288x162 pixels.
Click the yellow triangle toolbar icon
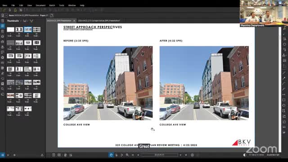[15, 10]
